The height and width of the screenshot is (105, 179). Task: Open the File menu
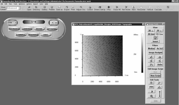[x=2, y=4]
